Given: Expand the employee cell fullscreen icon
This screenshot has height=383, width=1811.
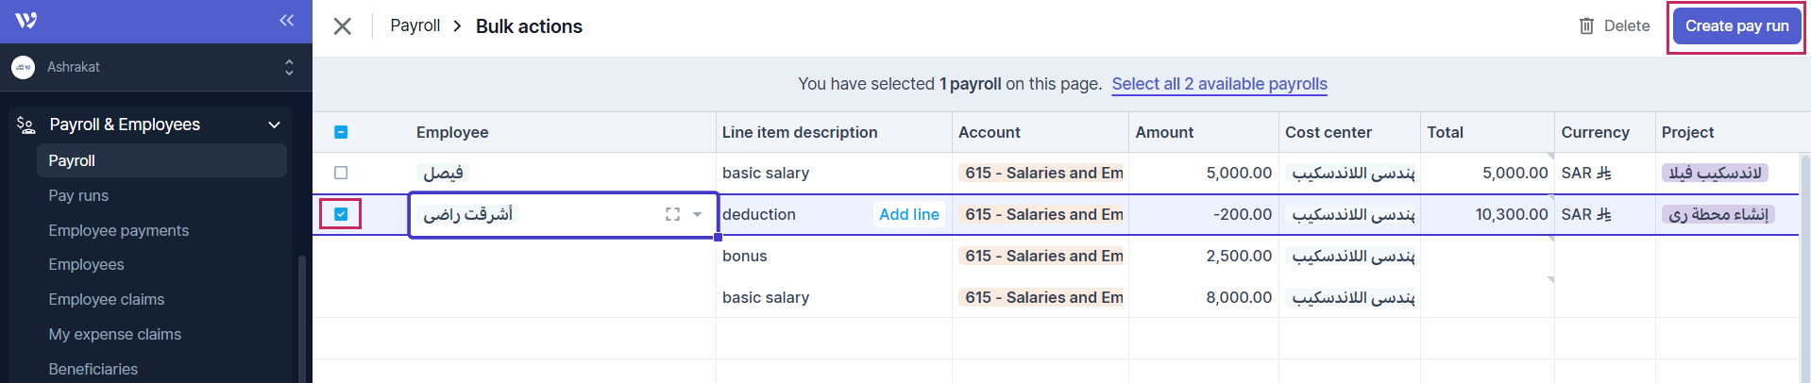Looking at the screenshot, I should point(672,215).
